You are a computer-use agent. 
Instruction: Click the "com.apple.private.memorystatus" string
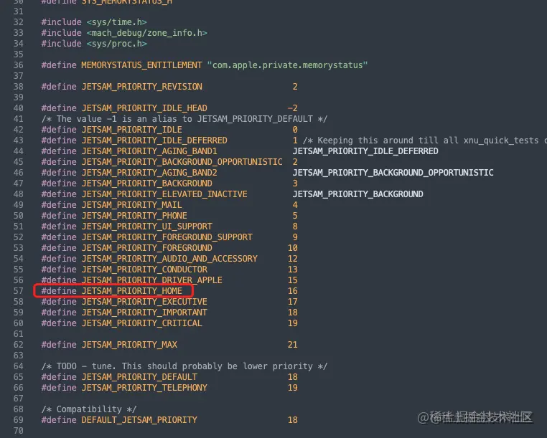[x=287, y=65]
